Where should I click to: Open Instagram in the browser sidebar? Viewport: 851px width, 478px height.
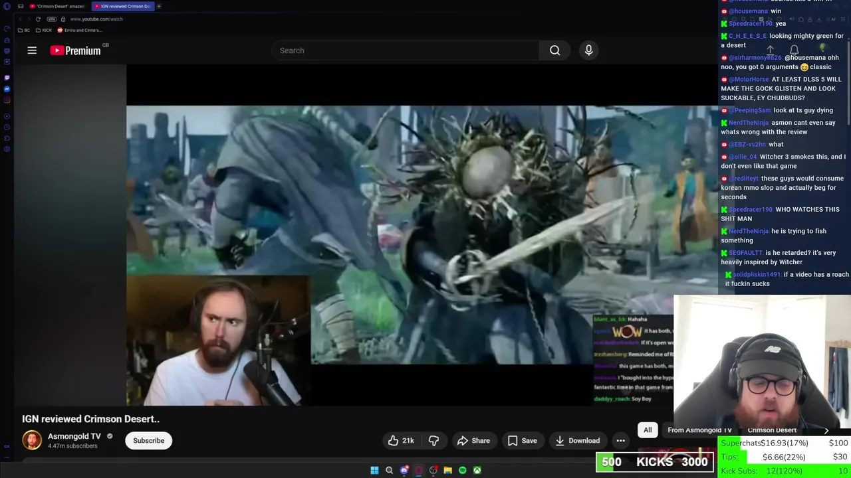7,100
